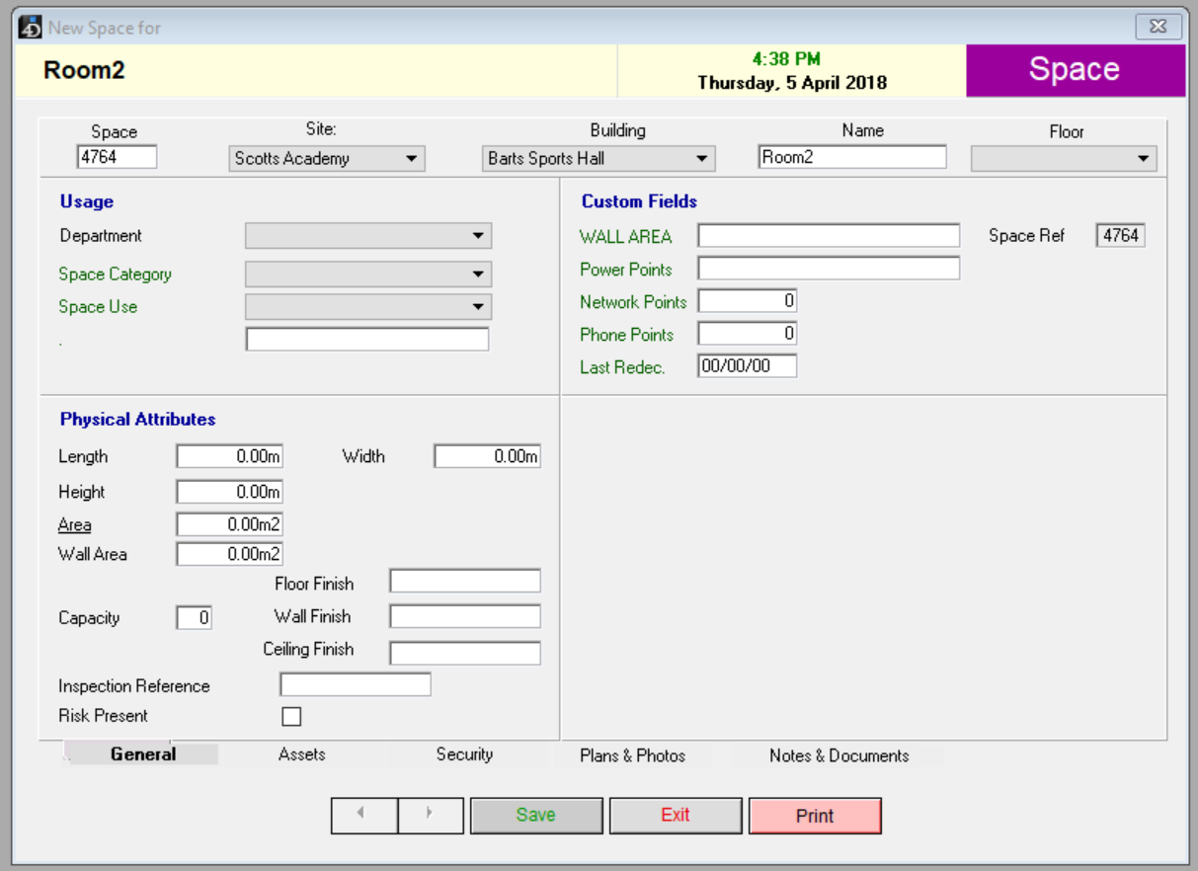The width and height of the screenshot is (1198, 871).
Task: Go to next record arrow button
Action: tap(431, 816)
